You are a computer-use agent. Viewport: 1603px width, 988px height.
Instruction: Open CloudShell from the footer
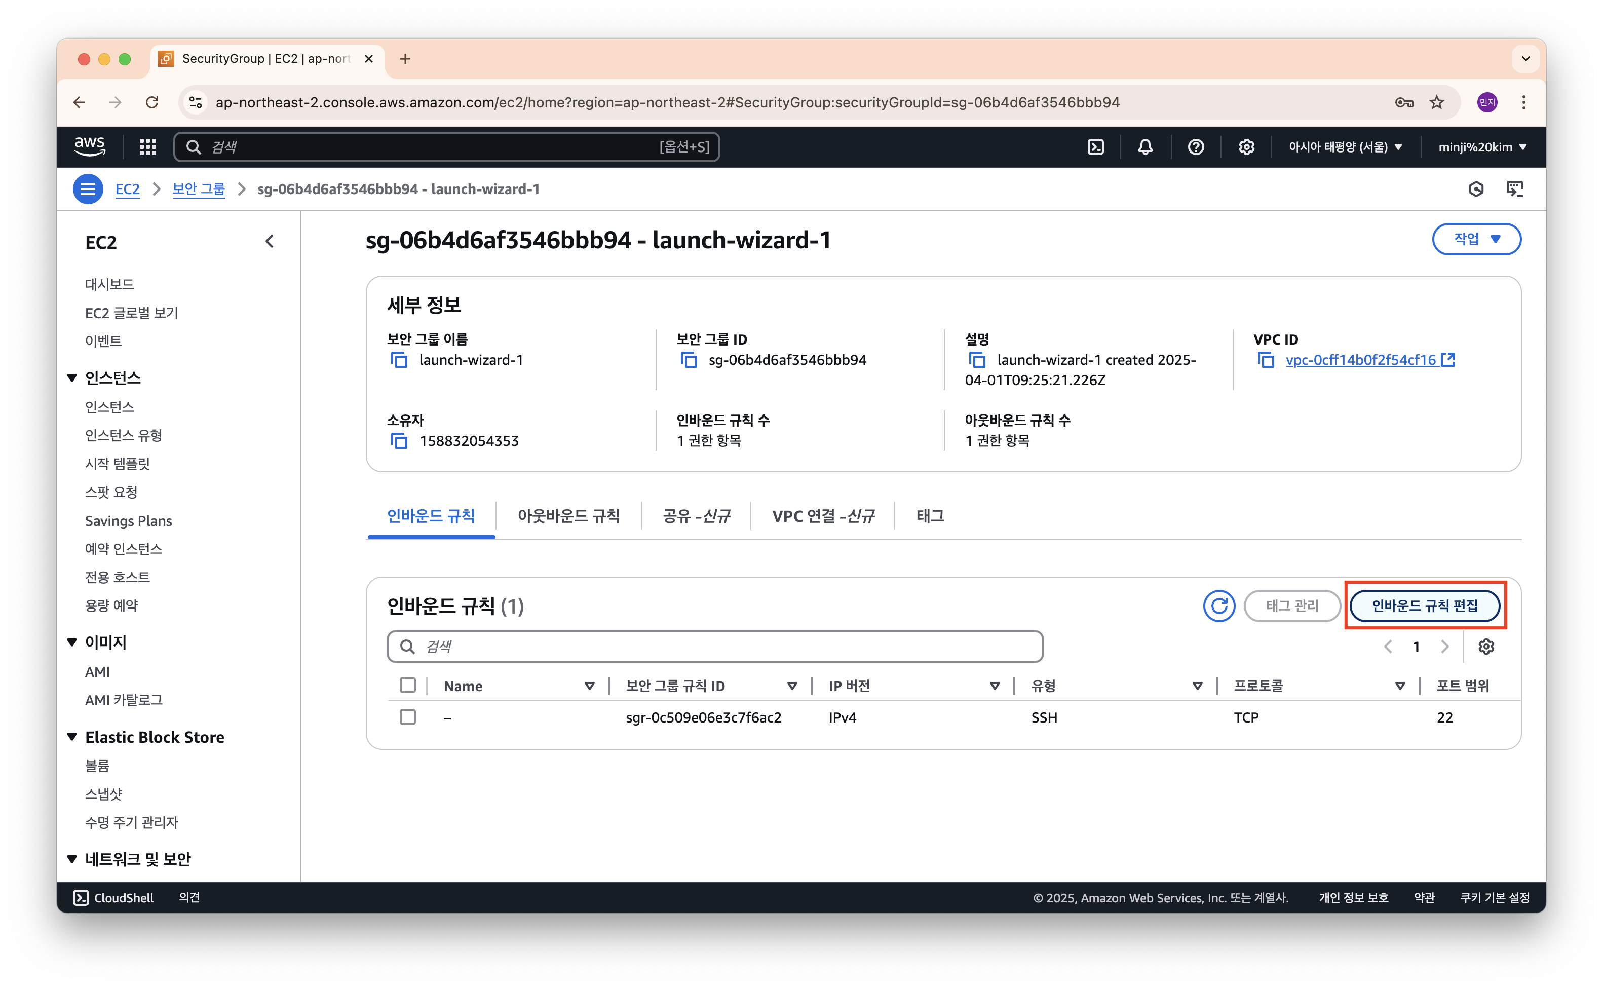113,898
